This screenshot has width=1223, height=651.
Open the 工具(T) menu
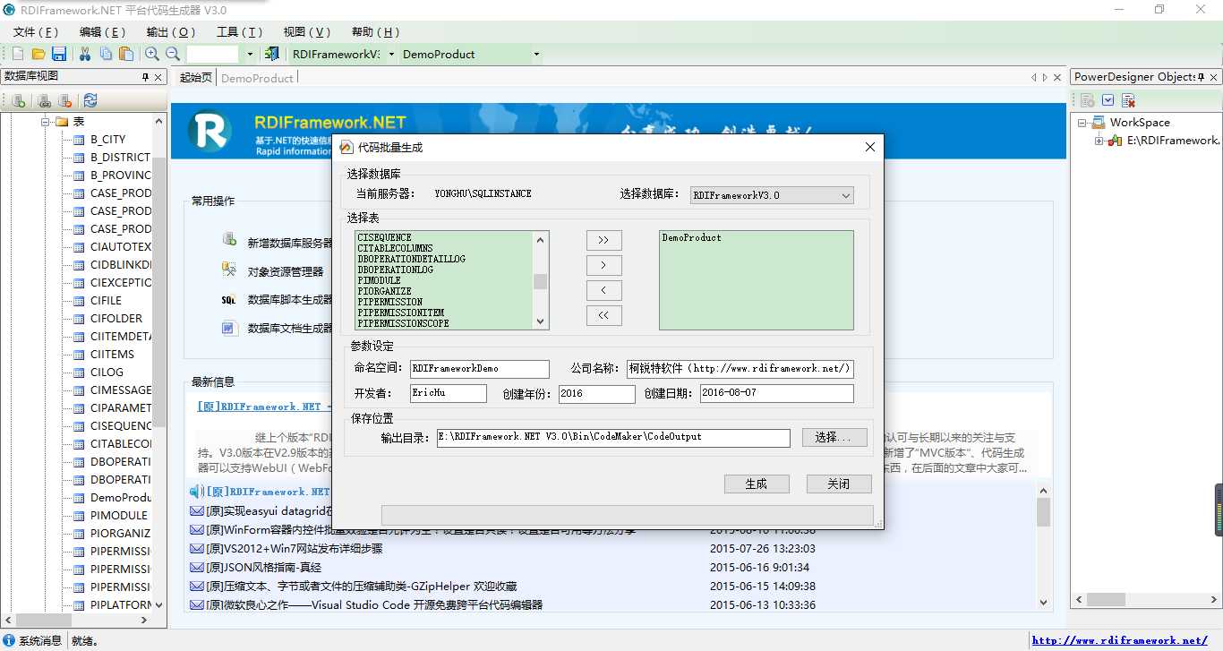pyautogui.click(x=239, y=31)
